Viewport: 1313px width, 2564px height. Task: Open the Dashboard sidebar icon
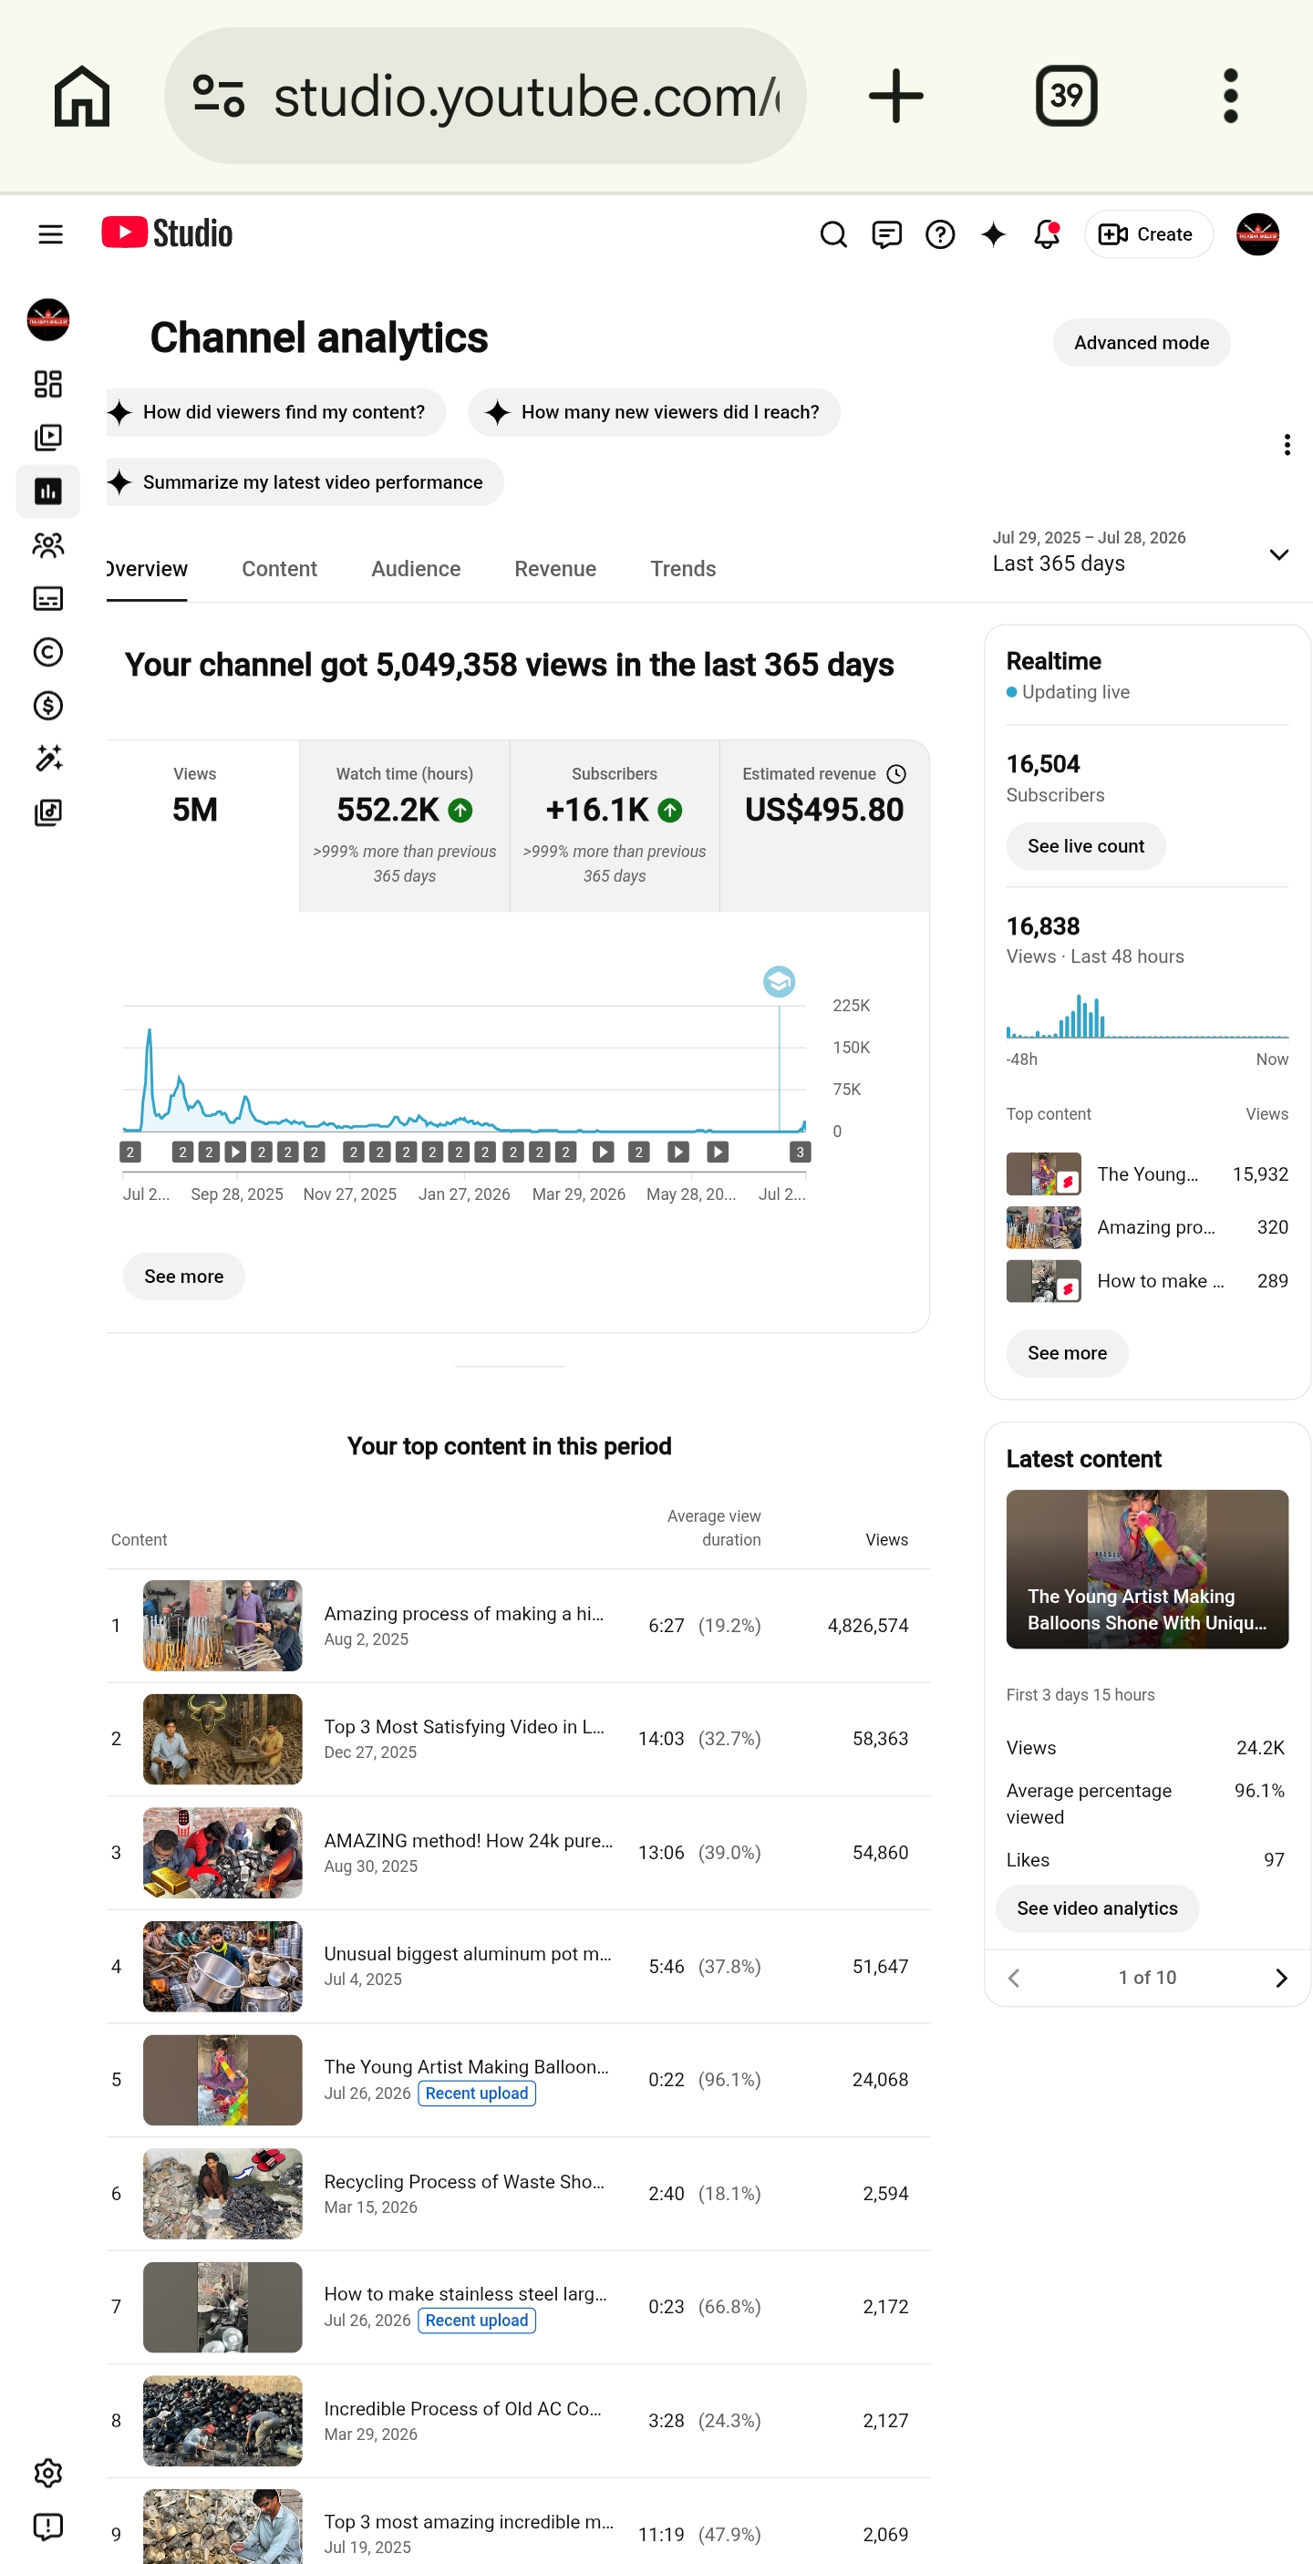(x=47, y=384)
